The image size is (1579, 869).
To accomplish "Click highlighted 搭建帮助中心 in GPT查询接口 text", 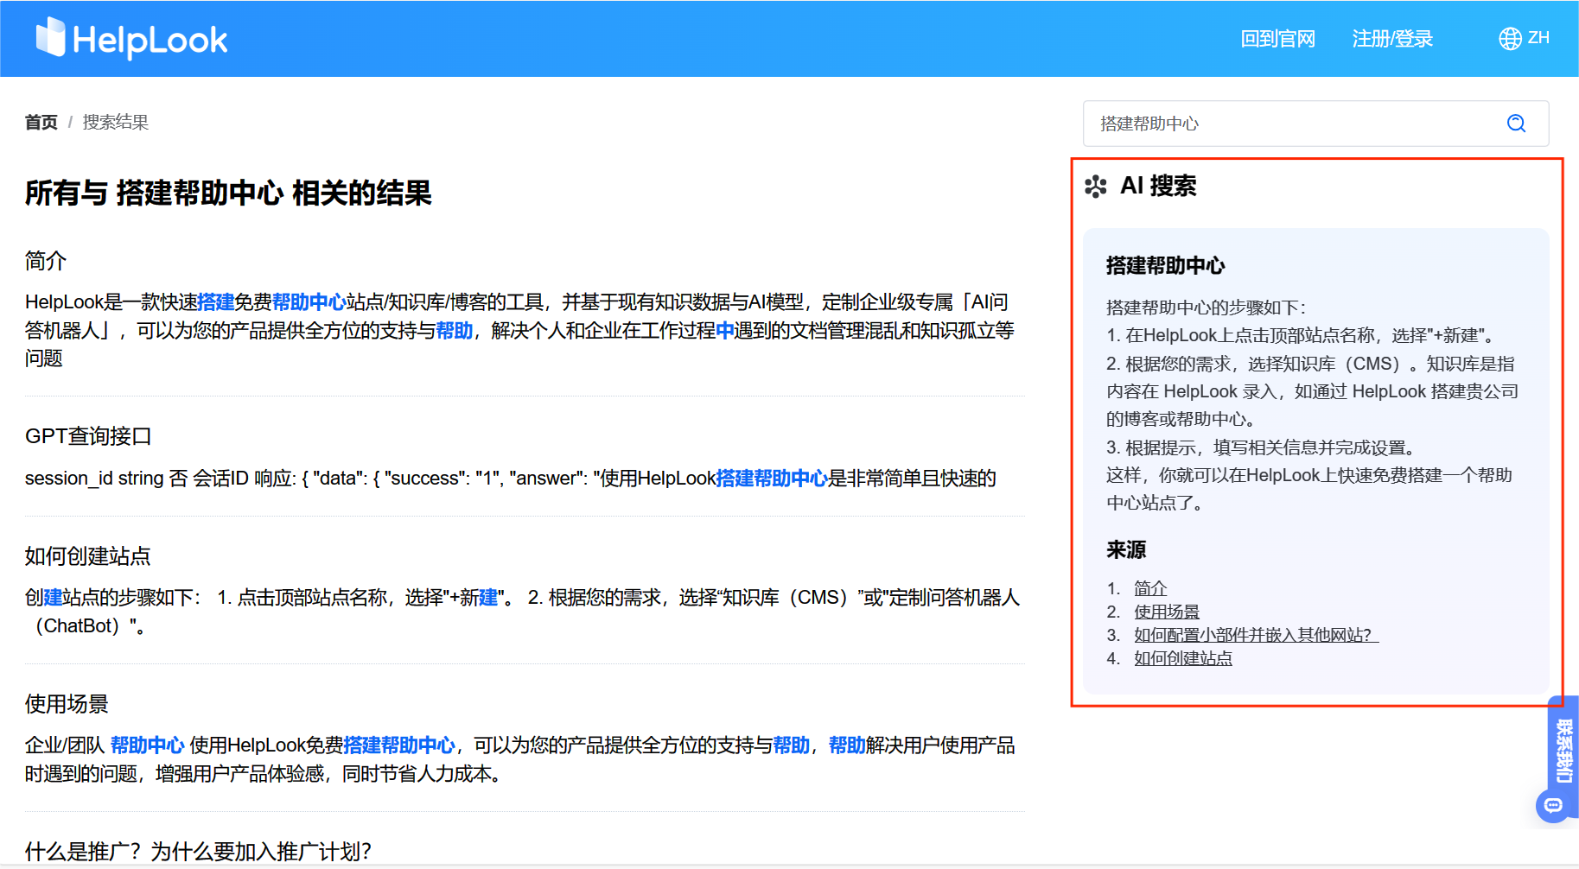I will coord(770,478).
